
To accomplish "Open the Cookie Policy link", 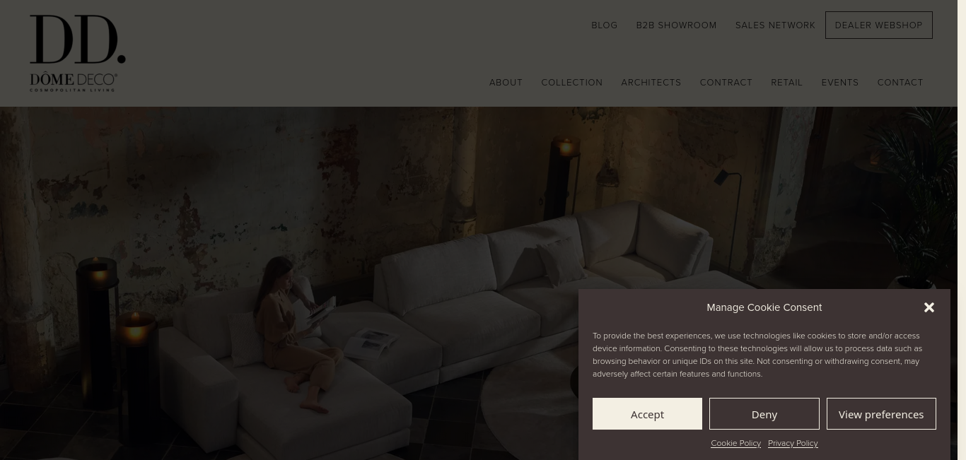I will coord(735,443).
